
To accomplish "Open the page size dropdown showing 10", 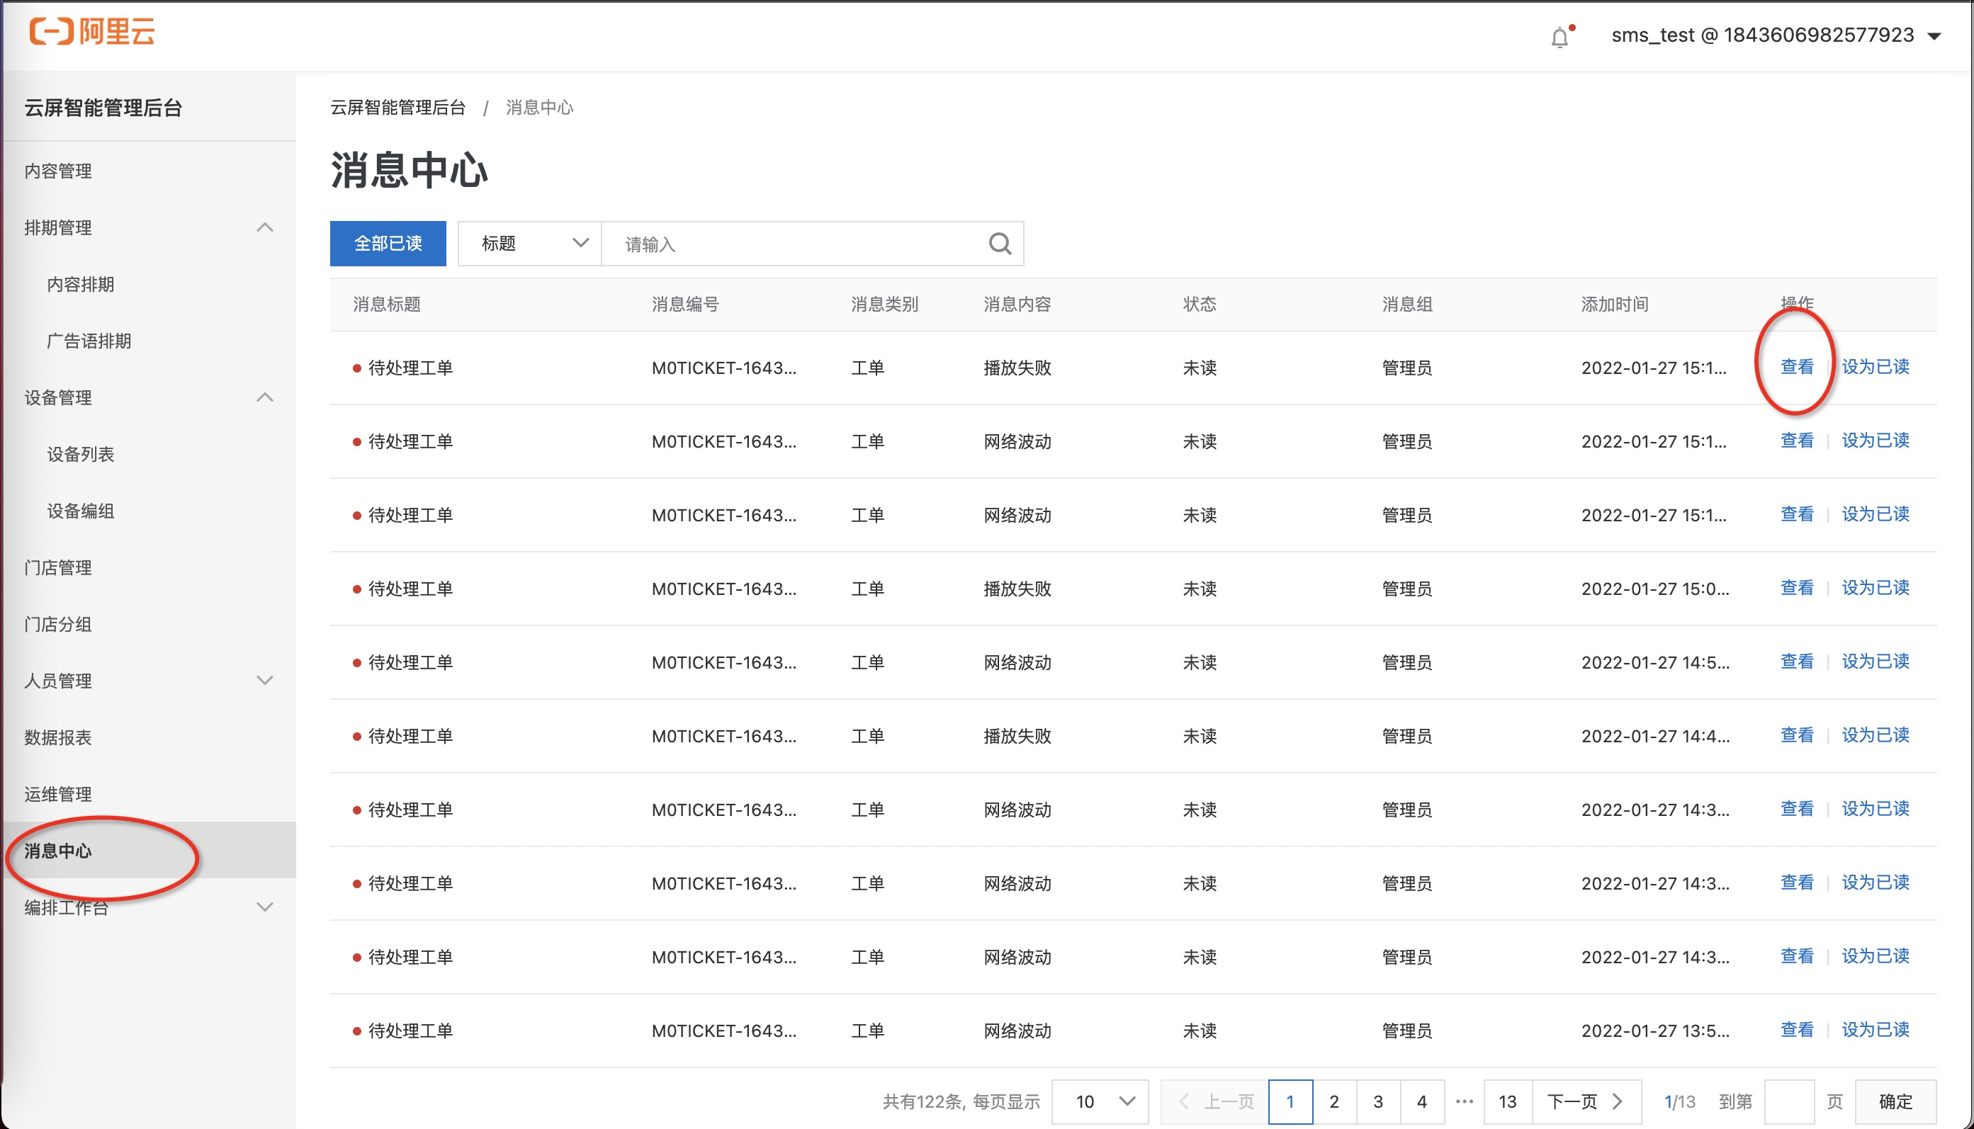I will (x=1100, y=1101).
